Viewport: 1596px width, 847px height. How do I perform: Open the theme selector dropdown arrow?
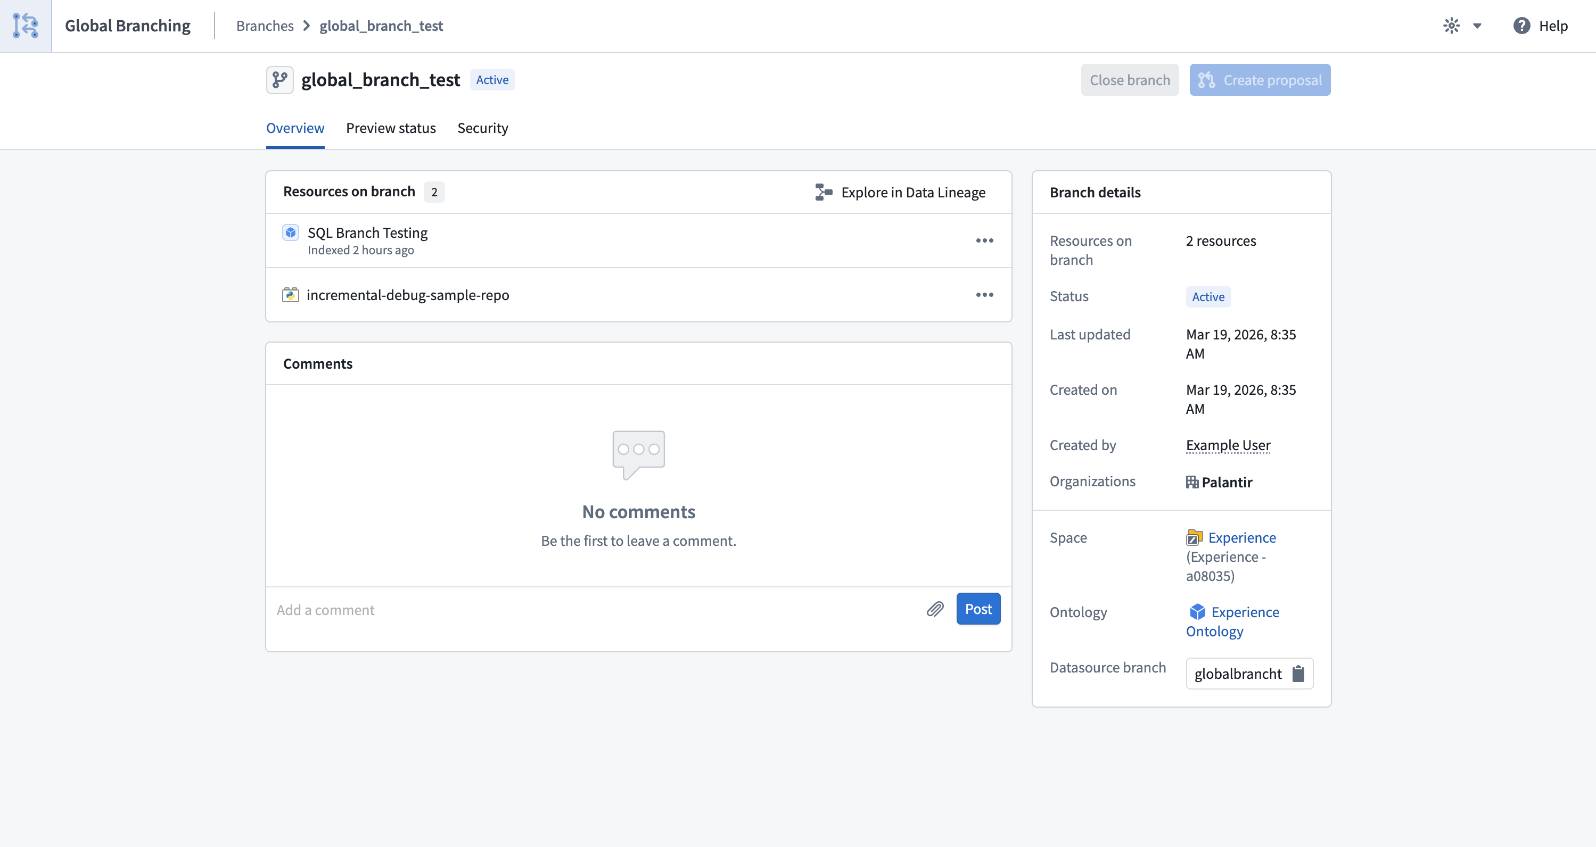[1478, 26]
